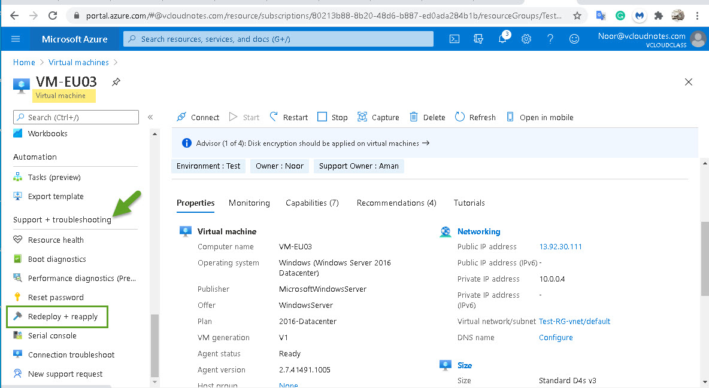Refresh the VM overview
Viewport: 709px width, 388px height.
[x=475, y=117]
